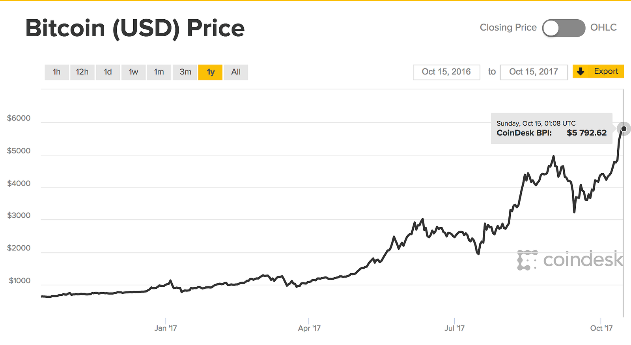631x345 pixels.
Task: Toggle the Closing Price / OHLC switch
Action: [563, 28]
